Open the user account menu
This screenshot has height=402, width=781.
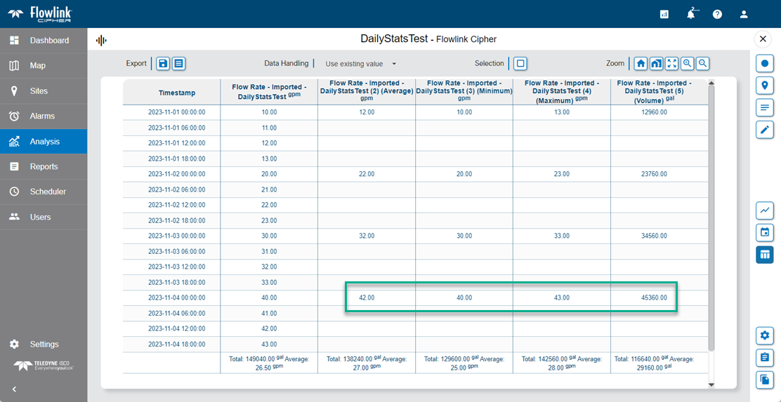point(744,14)
